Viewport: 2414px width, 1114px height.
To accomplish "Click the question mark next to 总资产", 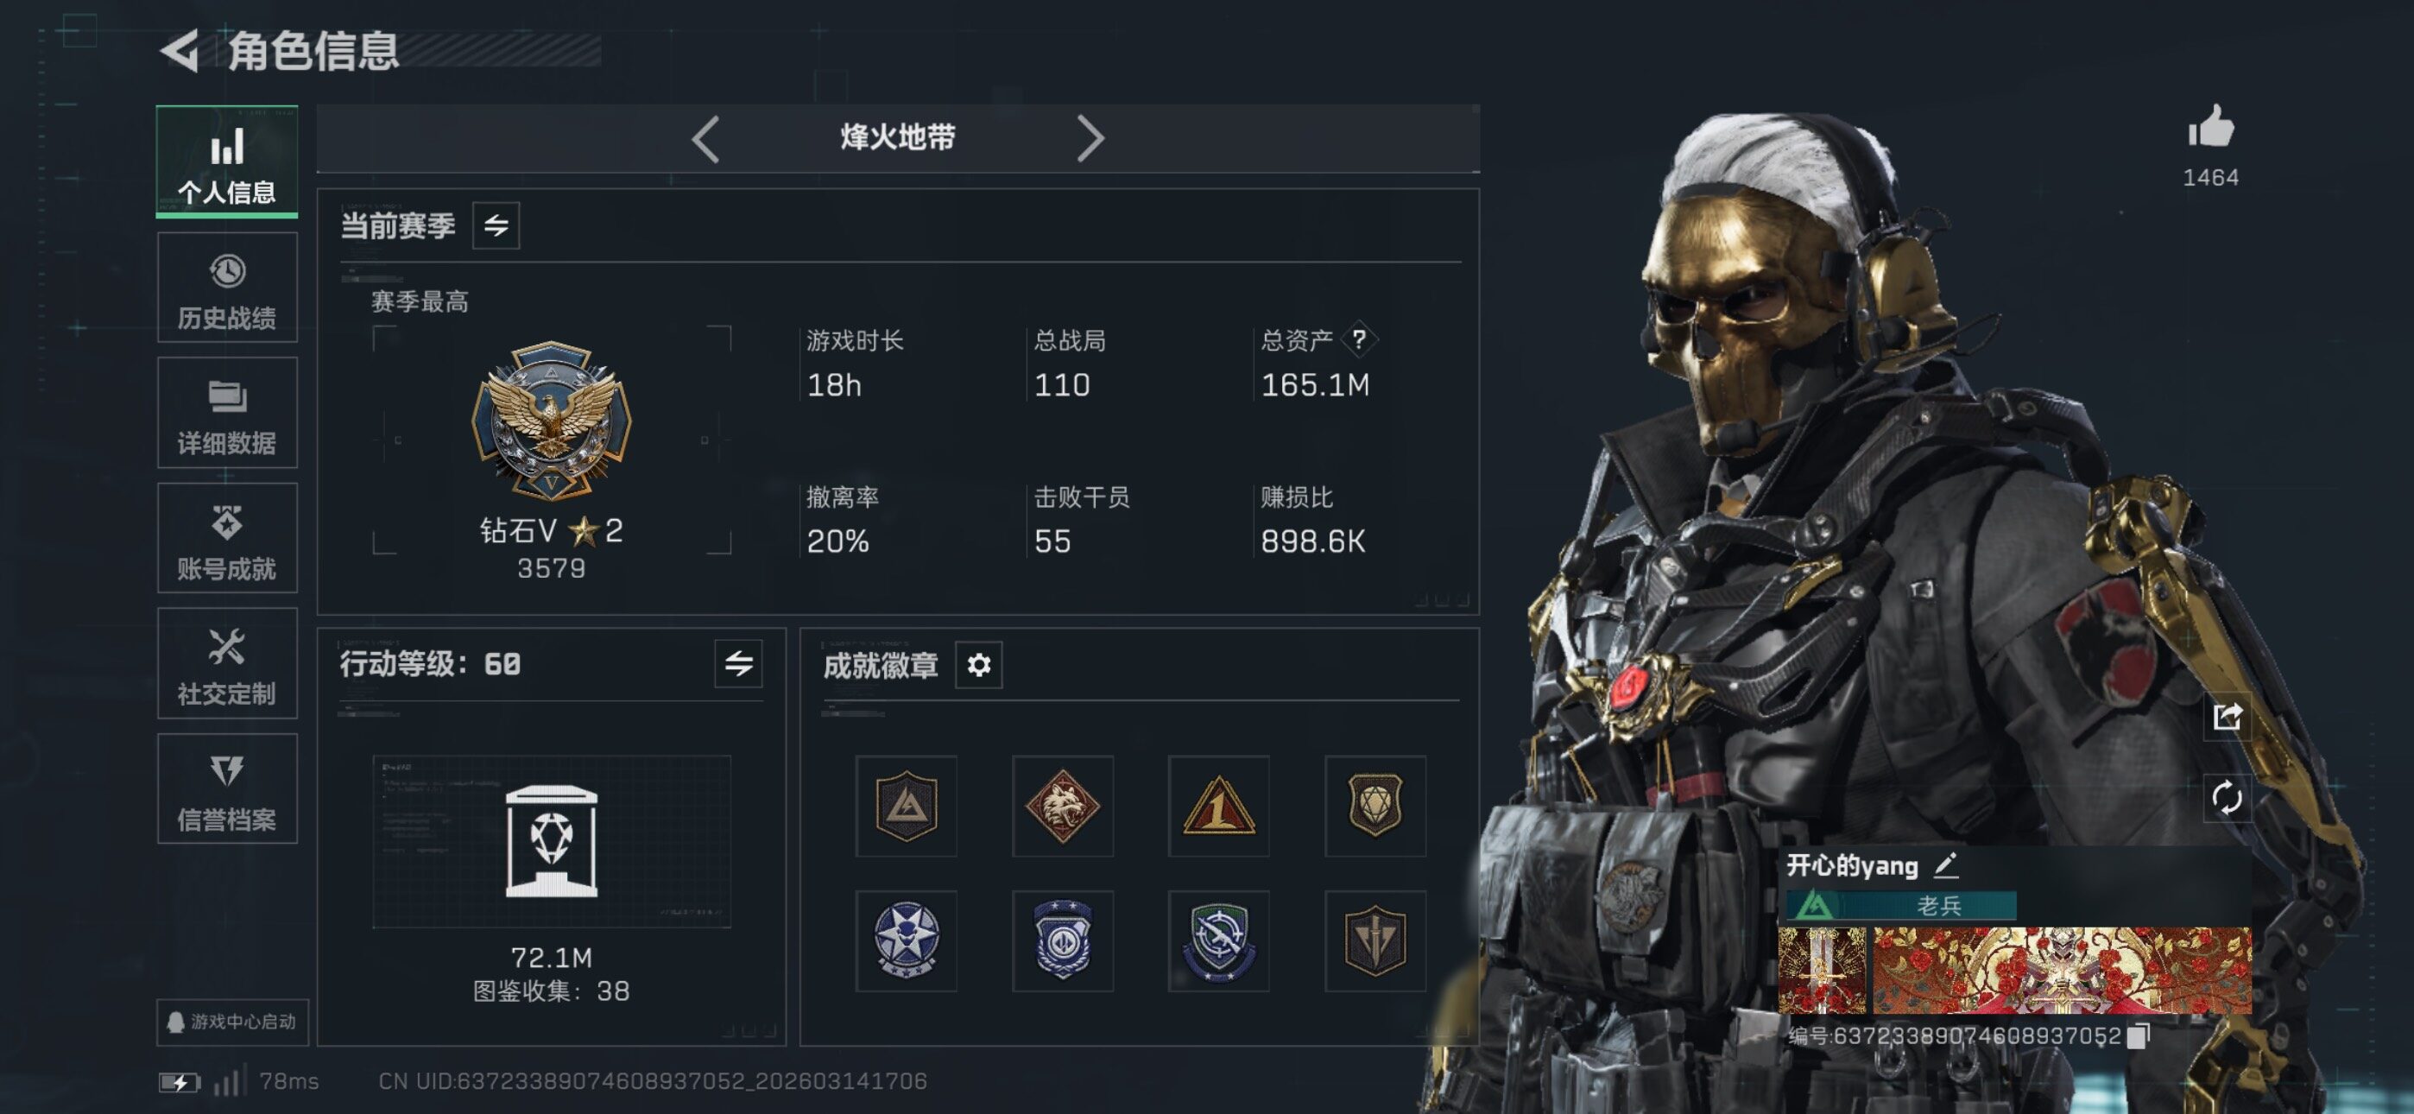I will point(1359,339).
